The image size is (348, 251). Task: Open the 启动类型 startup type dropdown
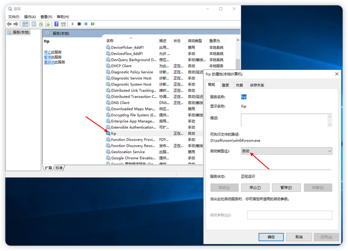(286, 151)
